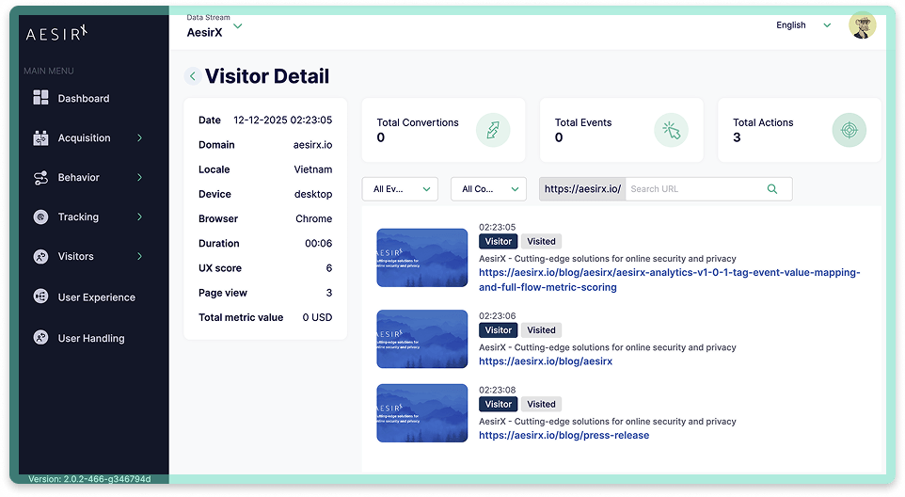Click the search magnifier icon
The height and width of the screenshot is (497, 905).
pyautogui.click(x=772, y=189)
